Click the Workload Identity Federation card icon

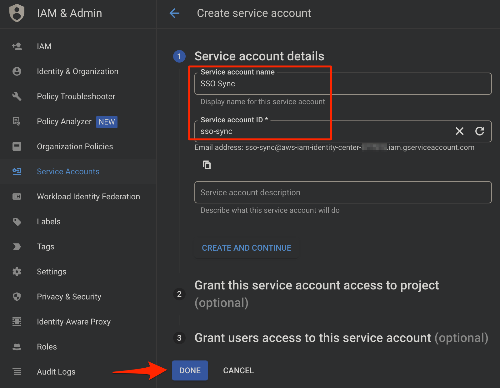click(x=17, y=197)
